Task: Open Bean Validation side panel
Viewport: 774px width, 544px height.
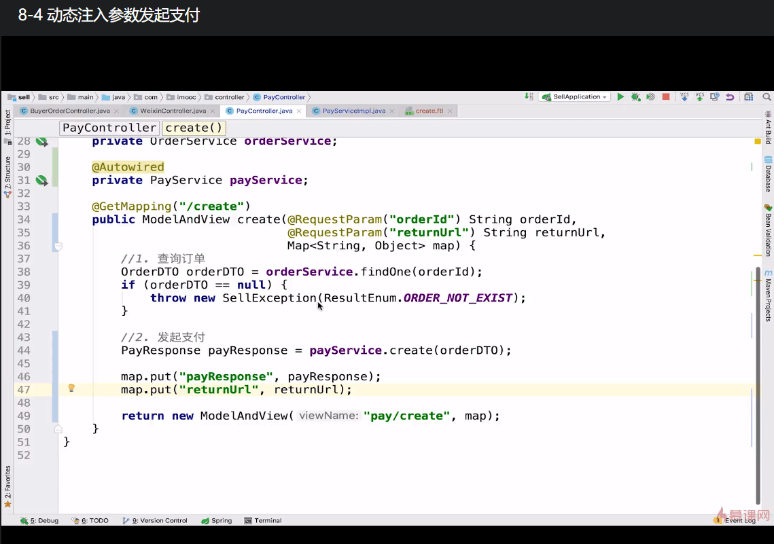Action: [x=768, y=230]
